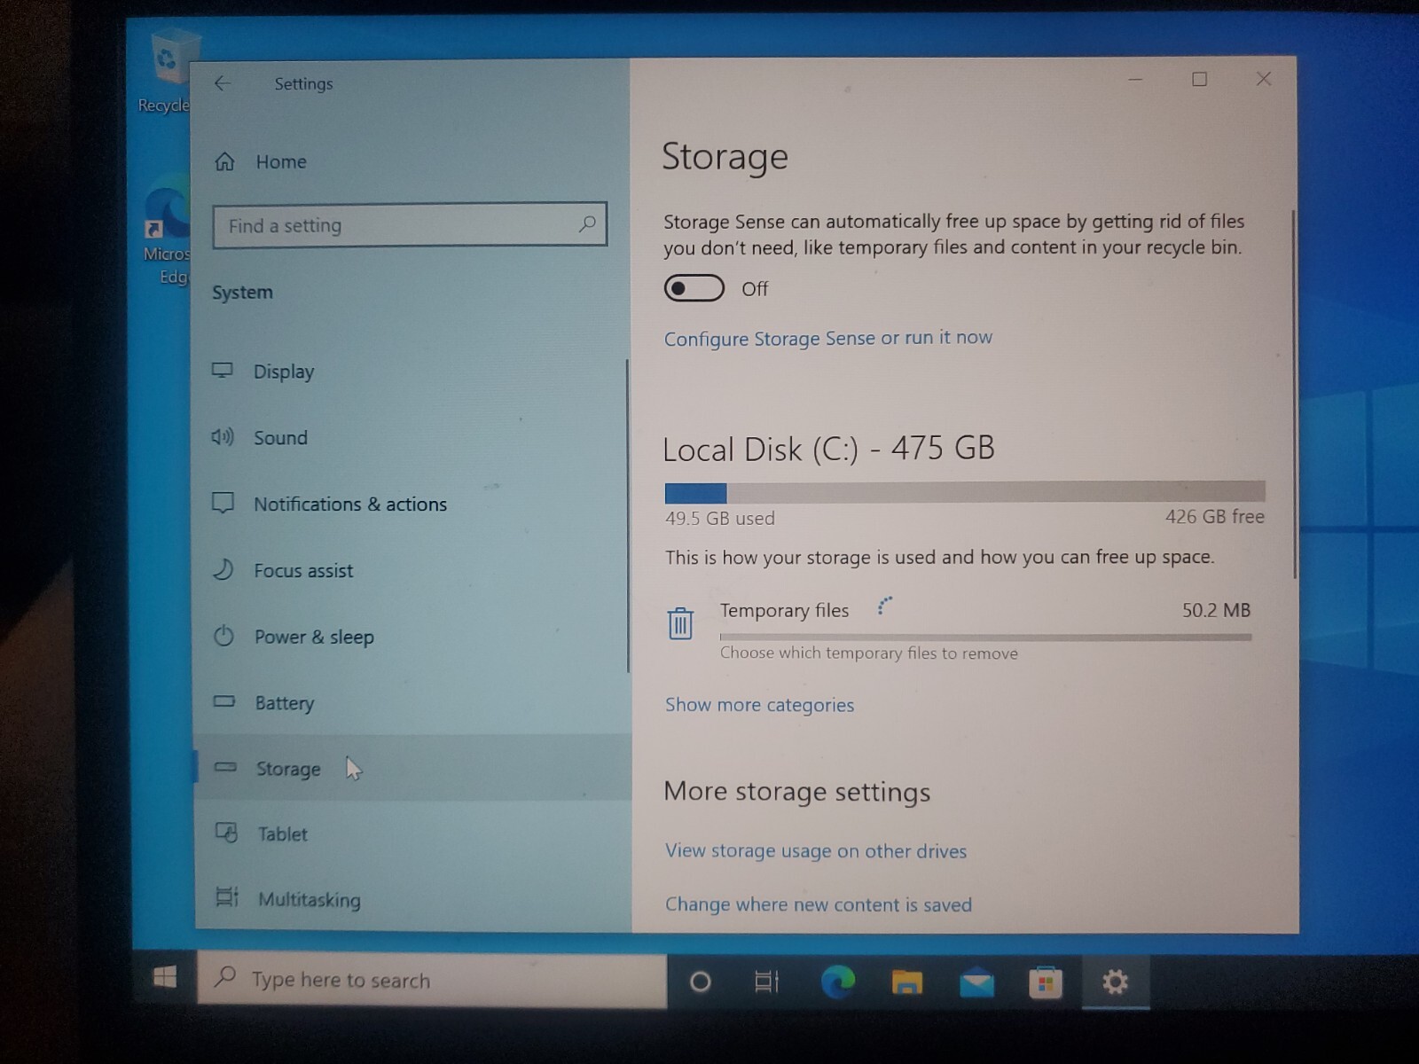Open Settings Home page
This screenshot has width=1419, height=1064.
tap(260, 161)
